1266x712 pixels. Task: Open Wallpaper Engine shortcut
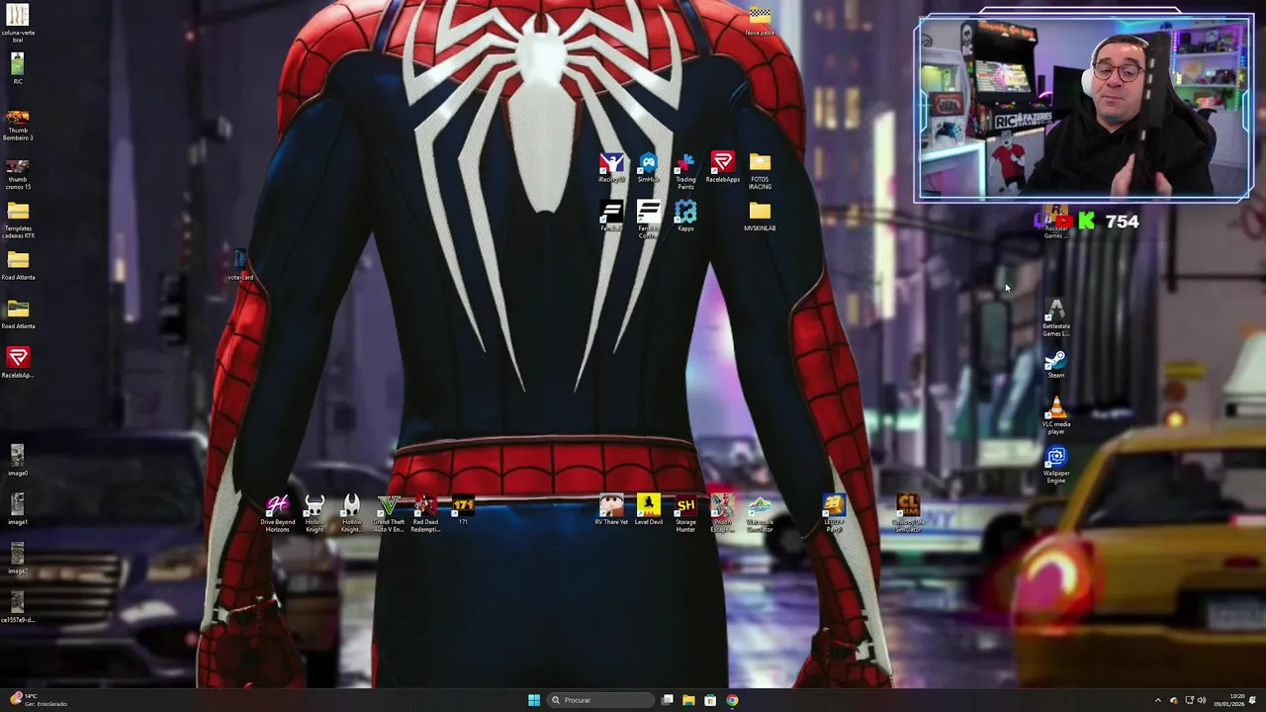pos(1056,465)
